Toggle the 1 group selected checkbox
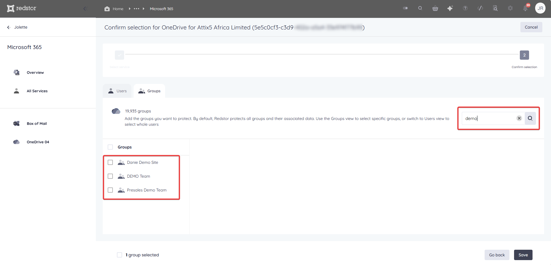 (x=119, y=255)
